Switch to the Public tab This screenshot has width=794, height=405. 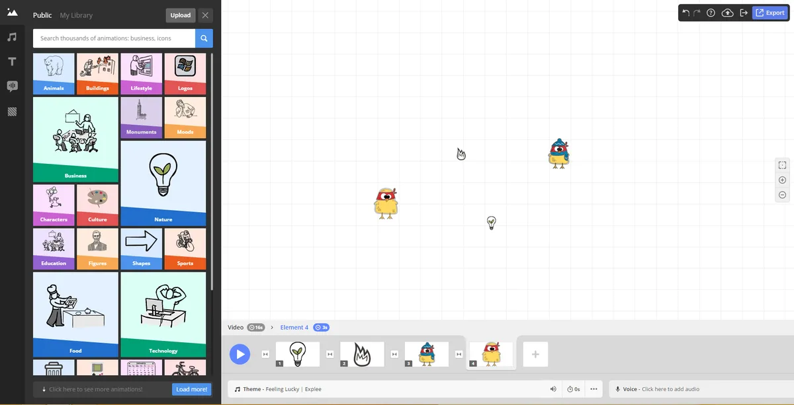pos(42,15)
